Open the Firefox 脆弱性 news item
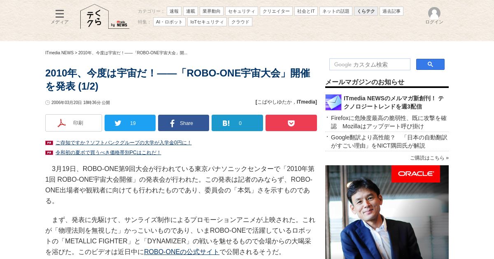Viewport: 494px width, 259px height. 389,122
